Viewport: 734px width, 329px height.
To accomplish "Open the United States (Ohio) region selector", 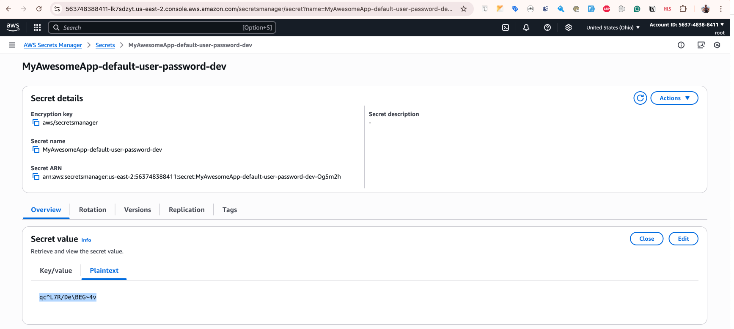I will (x=613, y=27).
